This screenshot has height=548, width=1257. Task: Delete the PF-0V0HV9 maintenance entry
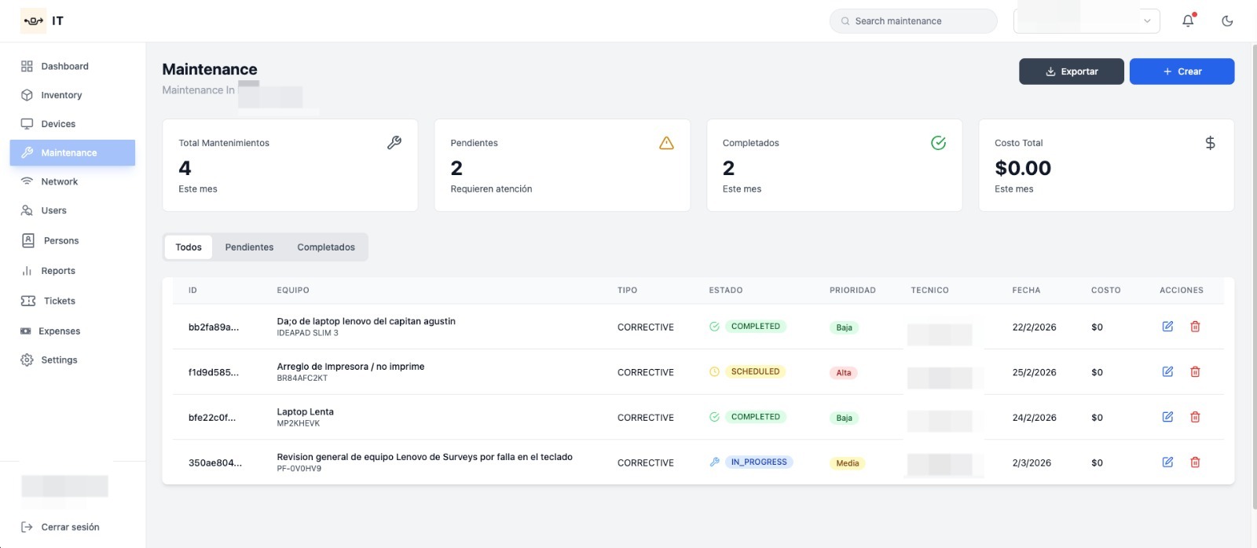[1195, 462]
